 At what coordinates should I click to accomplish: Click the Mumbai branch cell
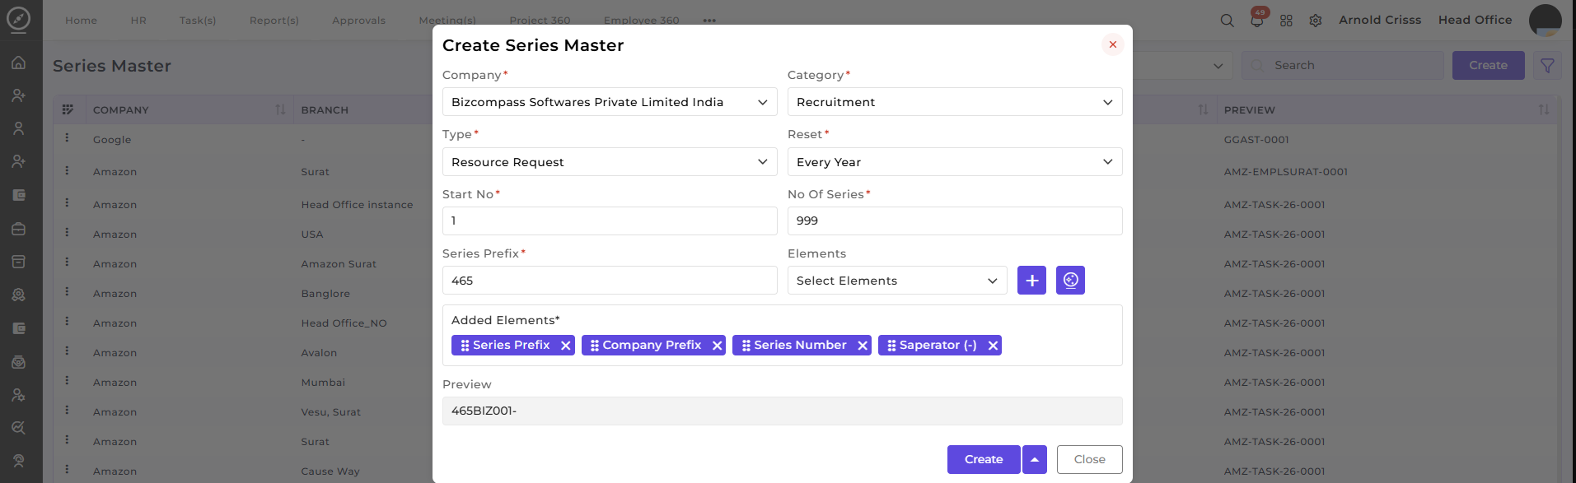323,383
